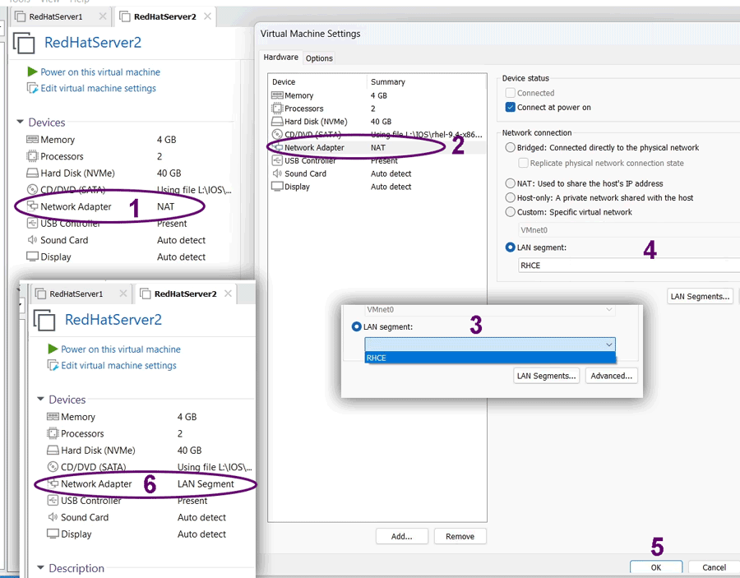Viewport: 740px width, 578px height.
Task: Click green Power on play icon, upper panel
Action: pyautogui.click(x=32, y=72)
